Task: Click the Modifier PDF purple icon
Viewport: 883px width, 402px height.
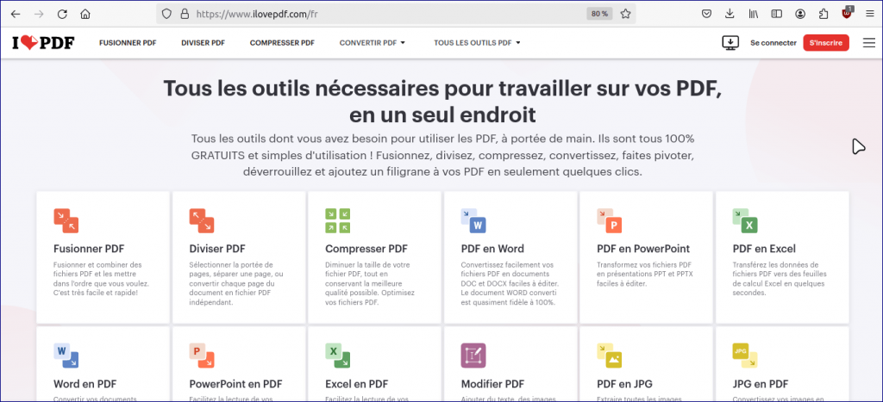Action: click(473, 356)
